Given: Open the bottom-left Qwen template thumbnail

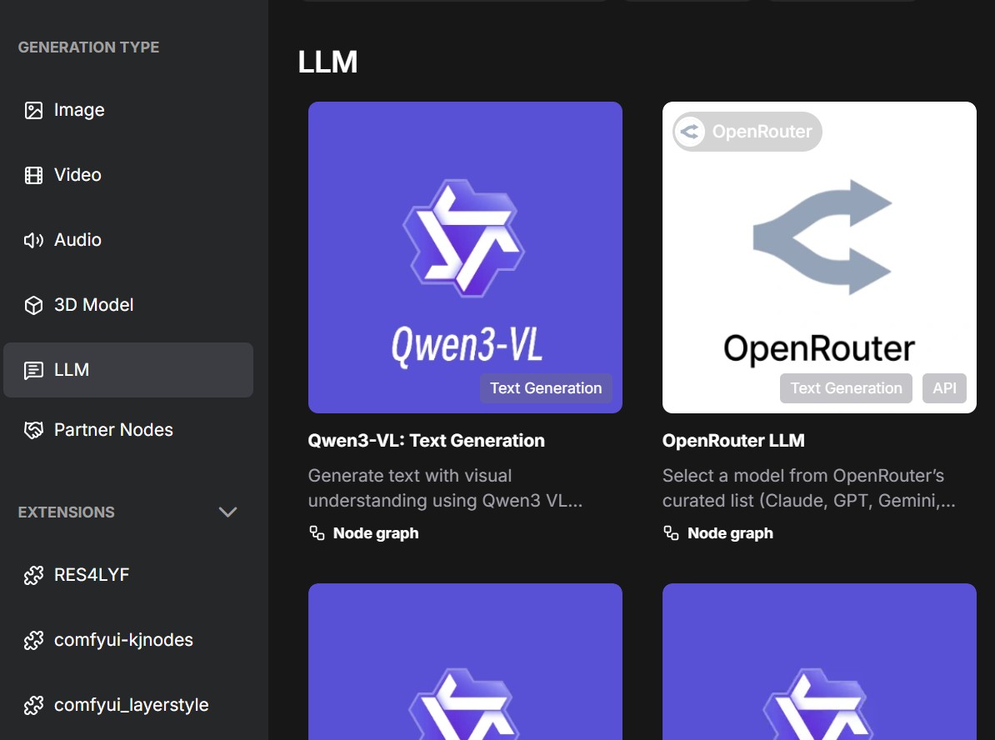Looking at the screenshot, I should (465, 662).
